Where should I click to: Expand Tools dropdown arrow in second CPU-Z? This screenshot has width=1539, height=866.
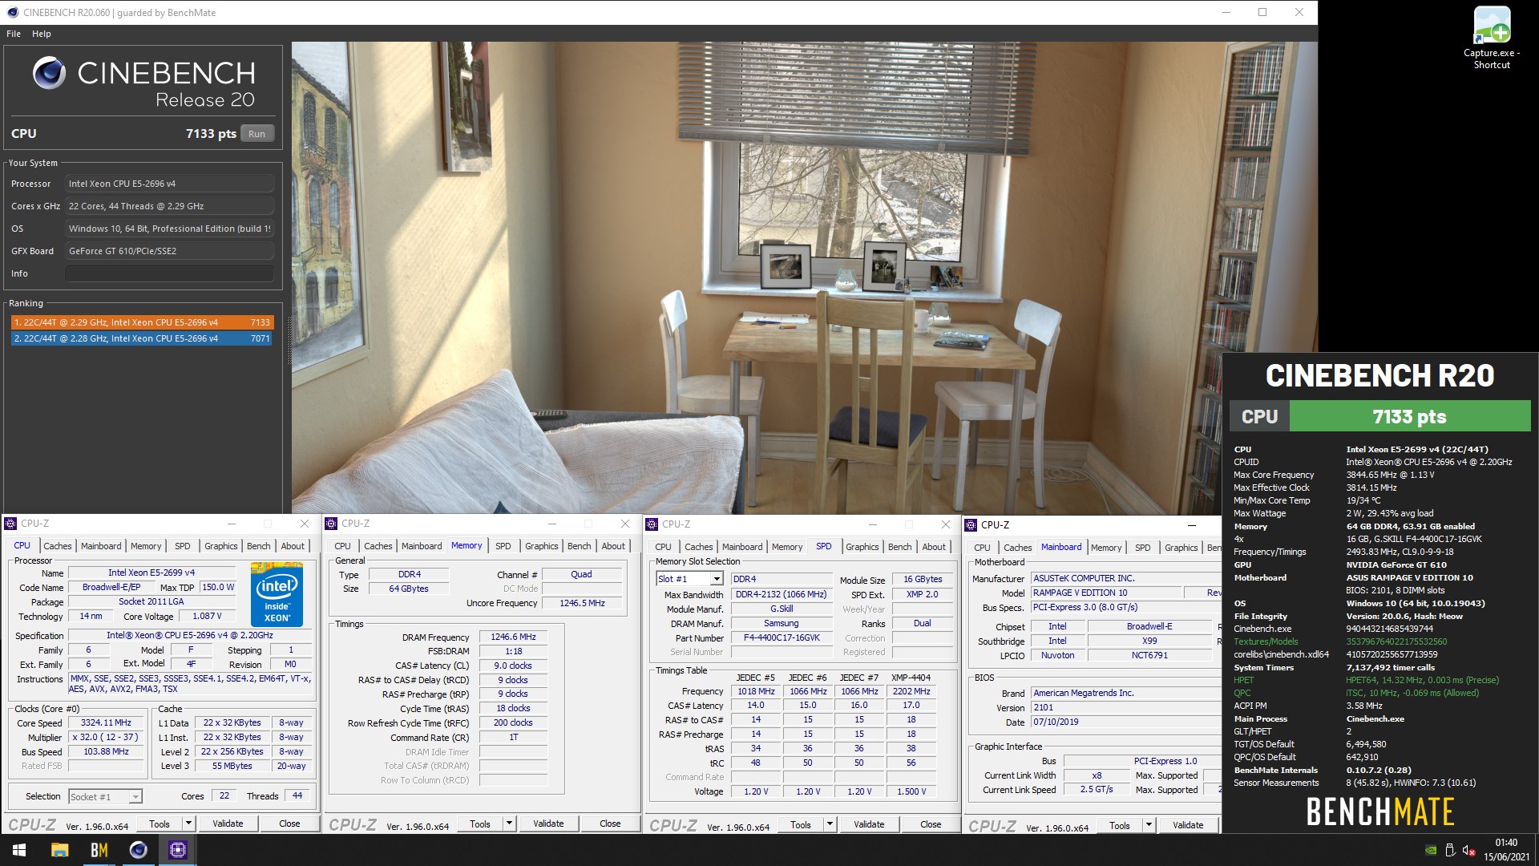click(x=509, y=824)
